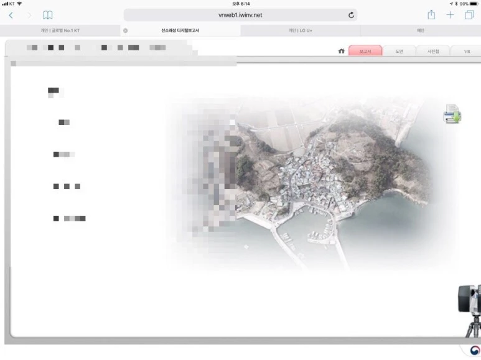The image size is (481, 360).
Task: Switch to the '개인 | 글로벌 No.1 KT' tab
Action: pyautogui.click(x=60, y=30)
